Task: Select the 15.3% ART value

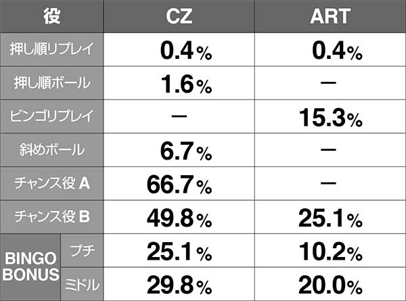Action: pyautogui.click(x=329, y=116)
